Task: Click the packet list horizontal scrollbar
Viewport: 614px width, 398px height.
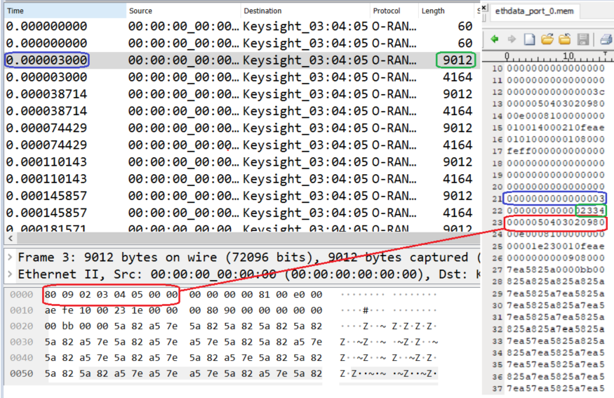Action: coord(211,239)
